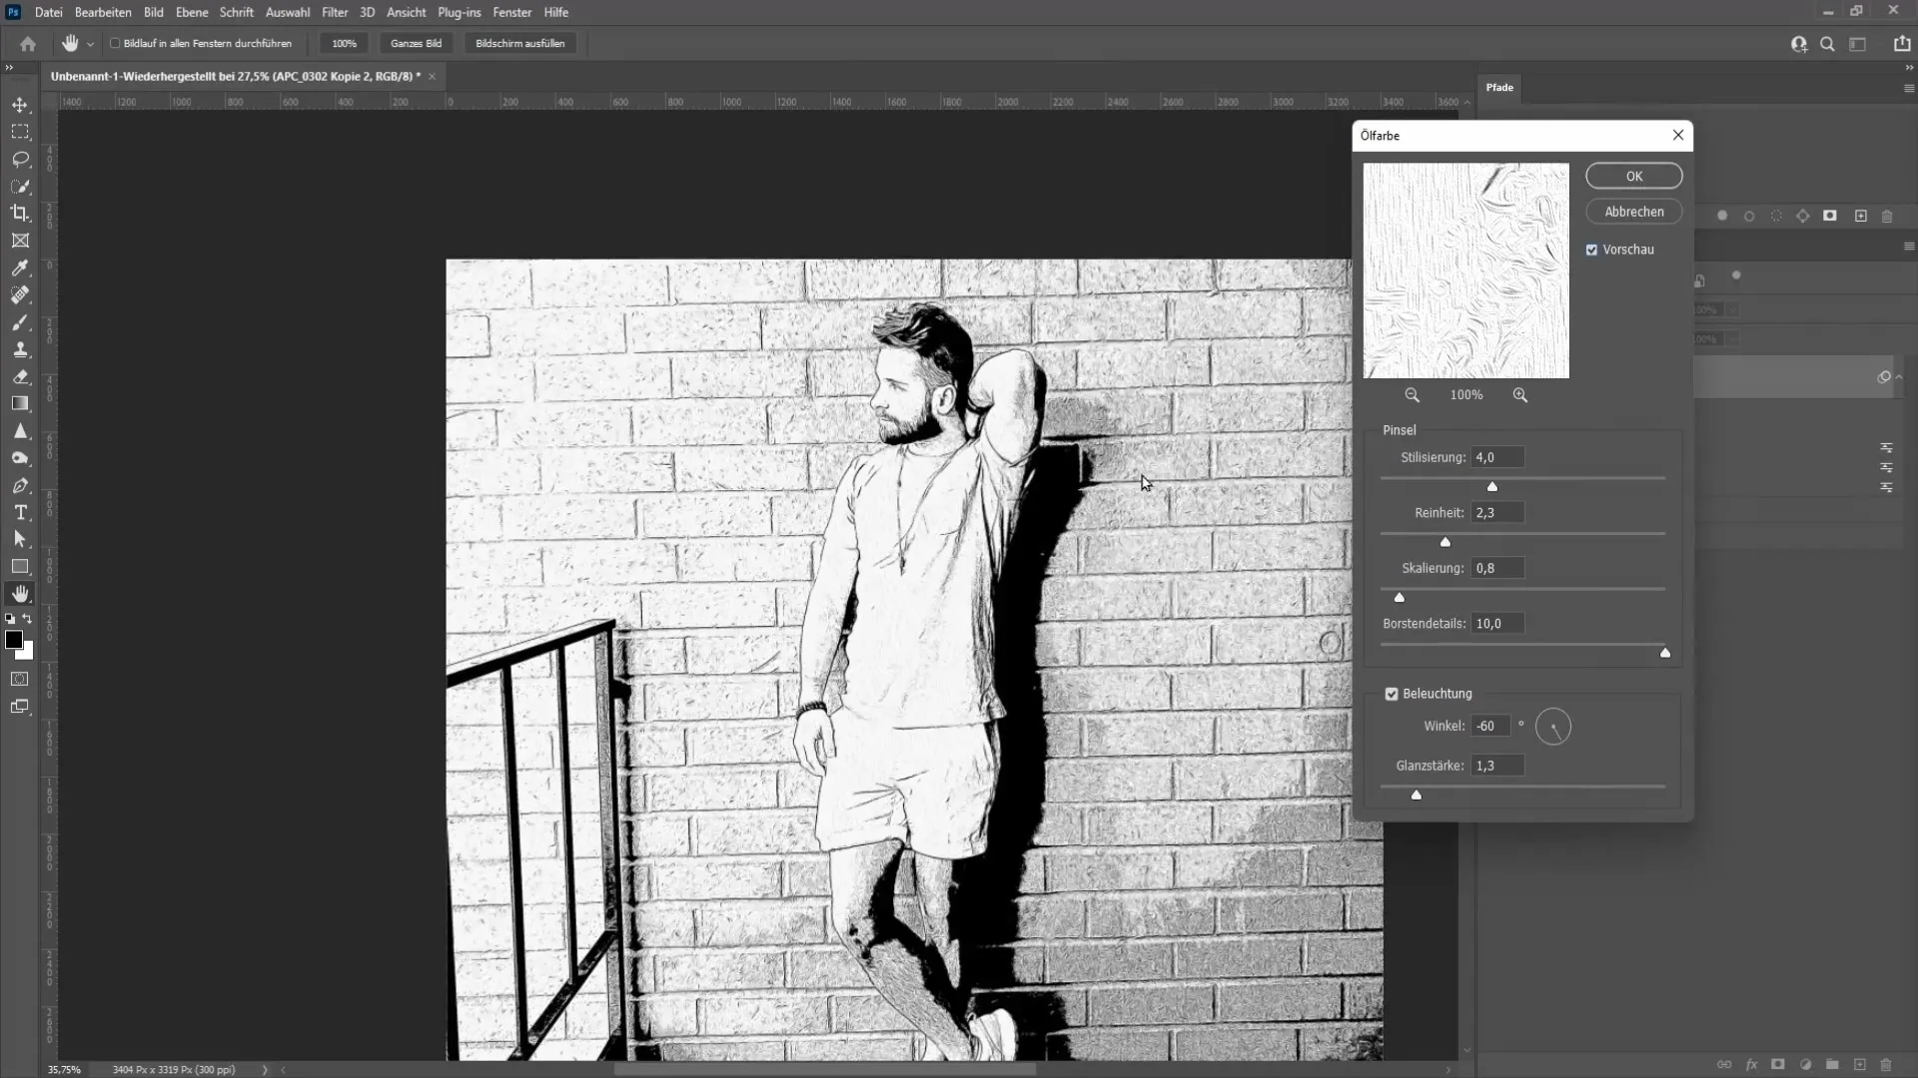Toggle Quick Mask mode
This screenshot has width=1918, height=1078.
(x=20, y=679)
